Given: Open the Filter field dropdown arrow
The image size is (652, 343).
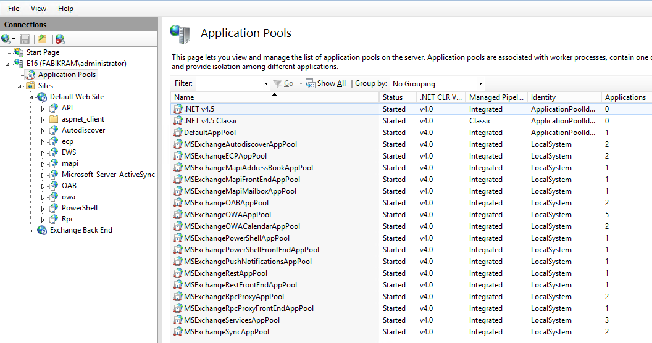Looking at the screenshot, I should (267, 83).
